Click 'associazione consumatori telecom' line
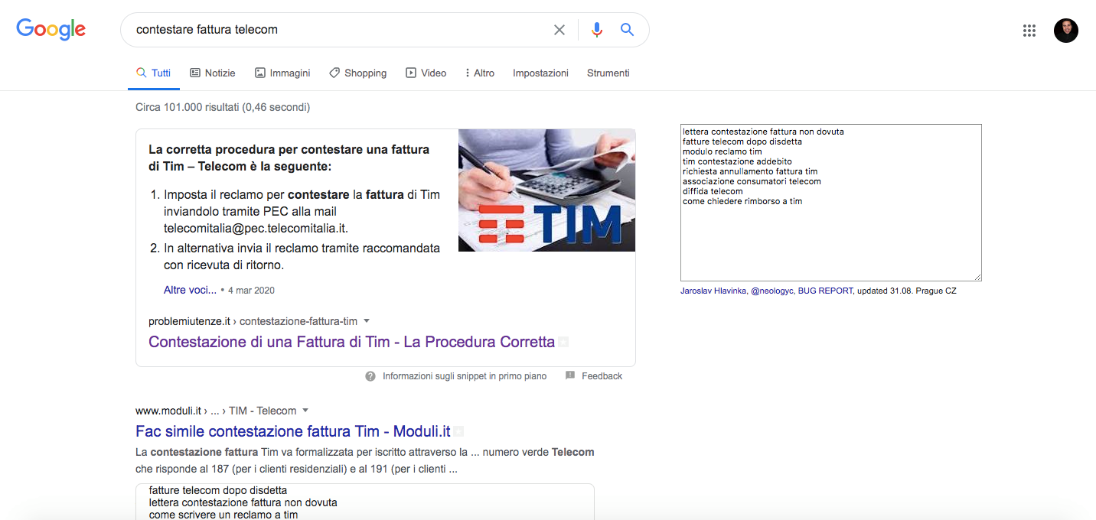 (x=752, y=181)
